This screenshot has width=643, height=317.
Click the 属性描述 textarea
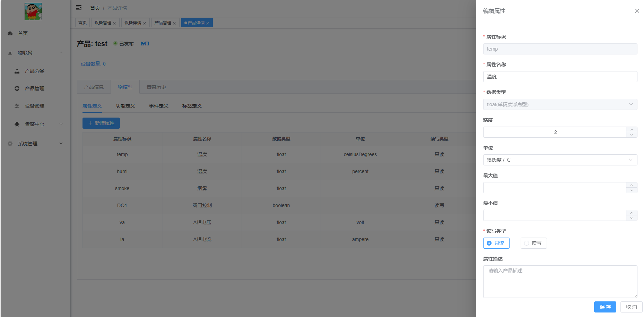tap(560, 282)
